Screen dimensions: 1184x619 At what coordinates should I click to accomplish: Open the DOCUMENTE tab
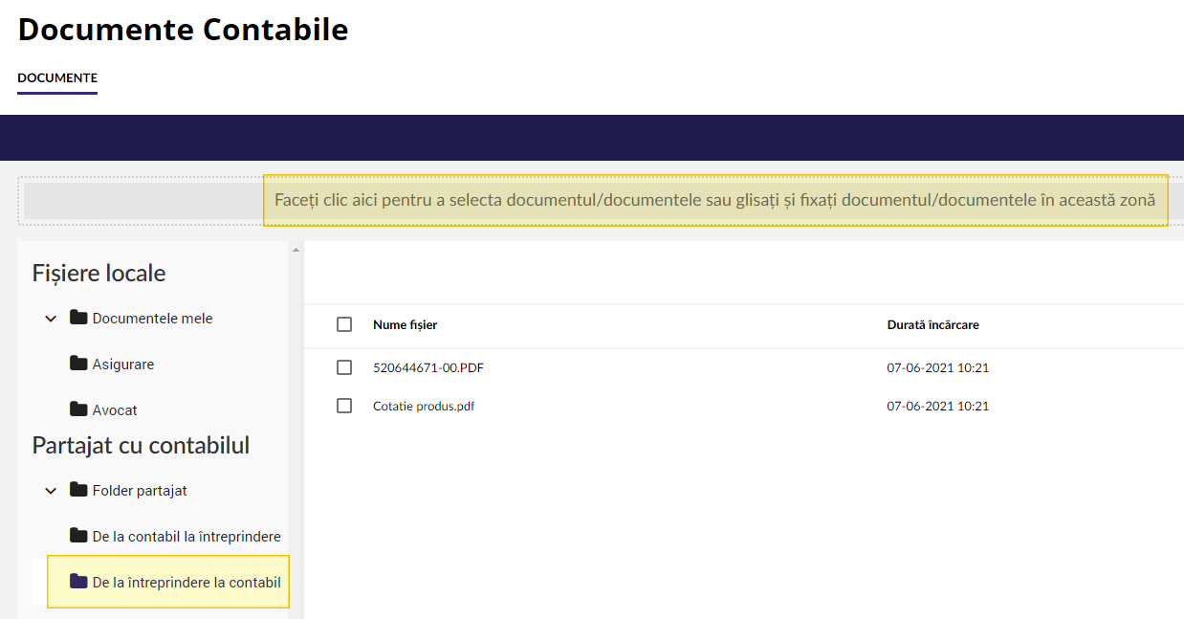pos(57,77)
